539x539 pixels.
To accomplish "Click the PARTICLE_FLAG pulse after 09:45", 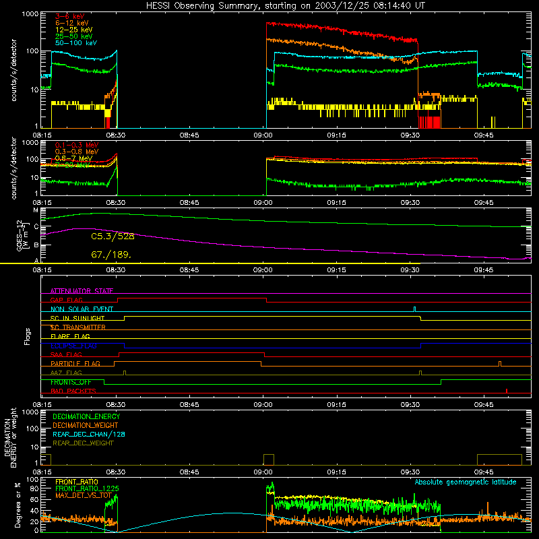I will pos(500,364).
